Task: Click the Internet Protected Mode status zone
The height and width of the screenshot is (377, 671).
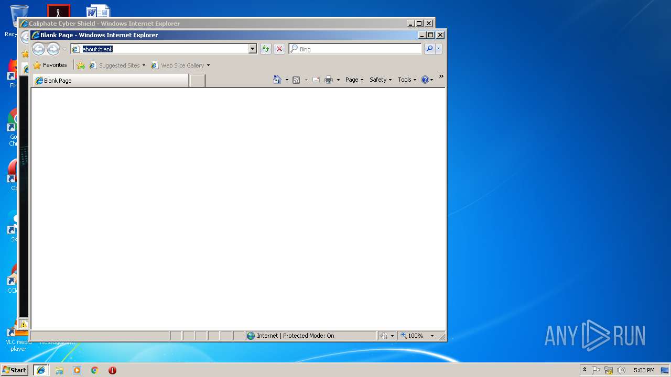Action: pyautogui.click(x=311, y=336)
